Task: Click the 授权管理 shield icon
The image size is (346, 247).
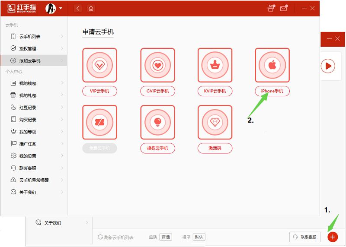Action: (13, 48)
